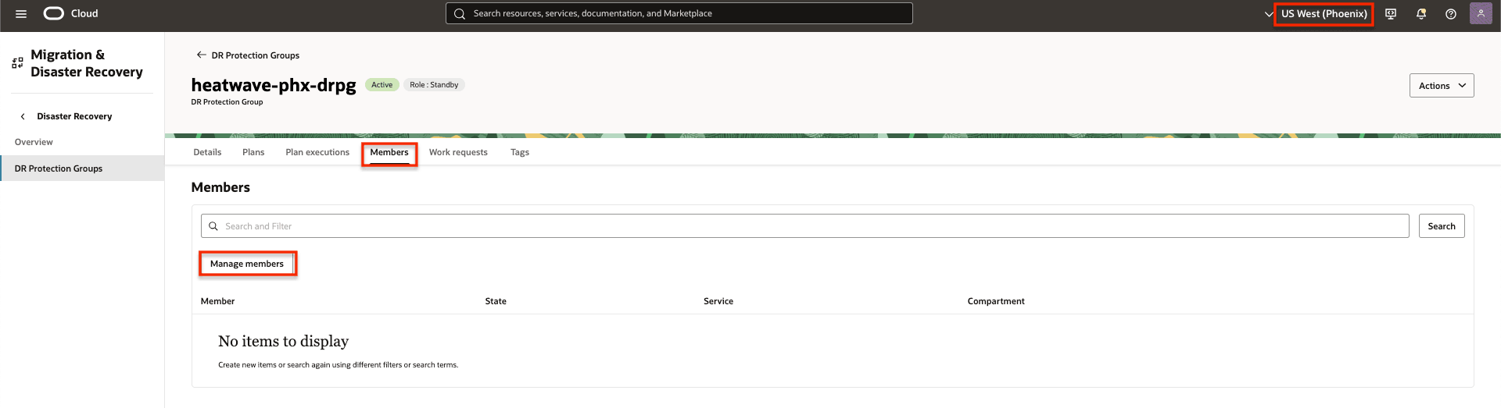The image size is (1501, 408).
Task: Click the State column header
Action: pyautogui.click(x=496, y=301)
